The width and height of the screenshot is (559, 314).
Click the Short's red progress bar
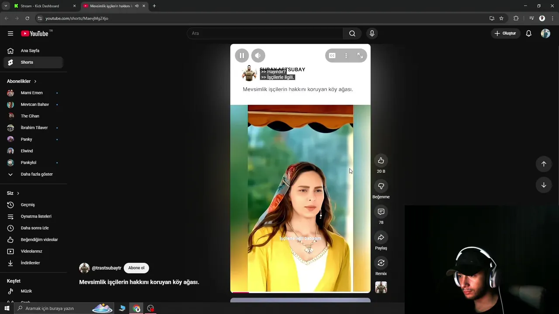coord(240,292)
